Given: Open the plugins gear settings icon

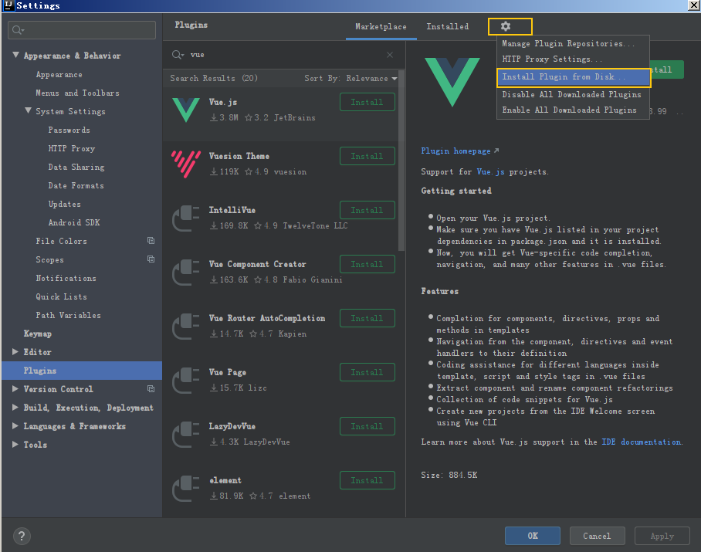Looking at the screenshot, I should point(506,26).
